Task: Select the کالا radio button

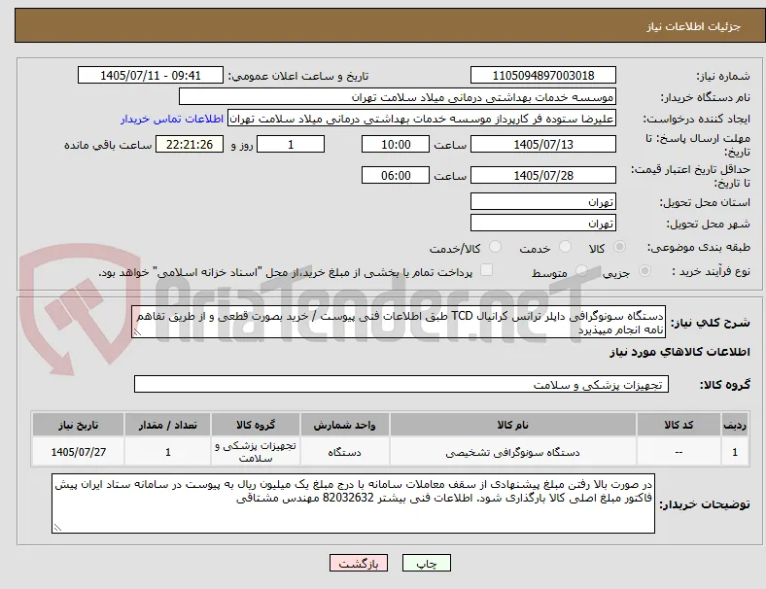Action: click(619, 247)
